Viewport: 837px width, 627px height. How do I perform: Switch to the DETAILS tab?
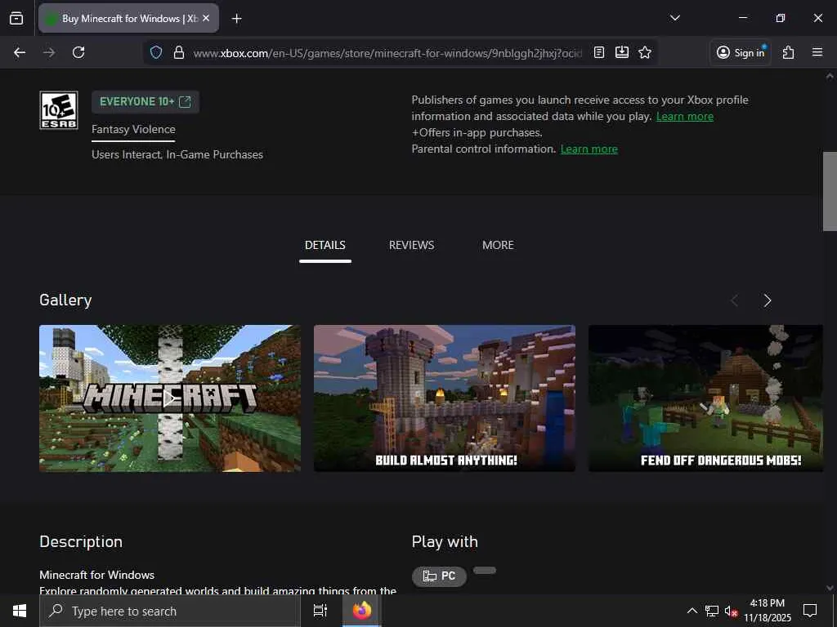pos(325,245)
